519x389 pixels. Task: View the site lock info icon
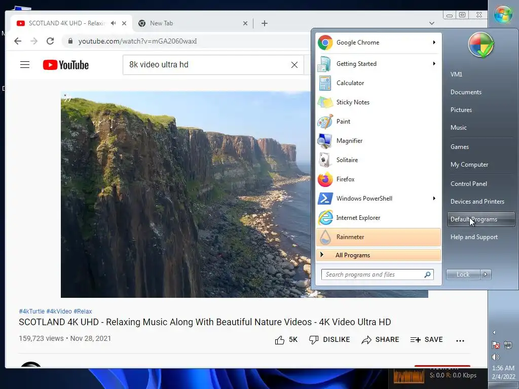click(x=70, y=41)
